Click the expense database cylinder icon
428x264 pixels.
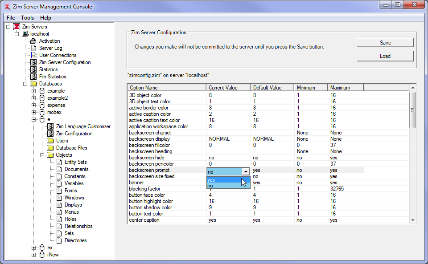tap(42, 105)
